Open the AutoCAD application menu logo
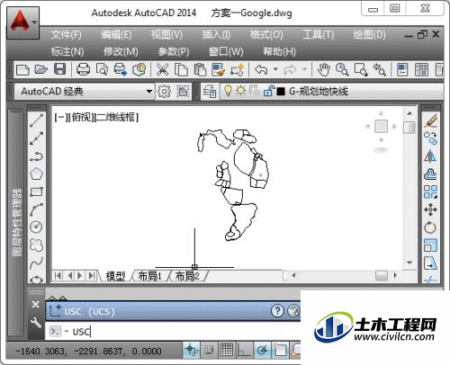 point(22,22)
